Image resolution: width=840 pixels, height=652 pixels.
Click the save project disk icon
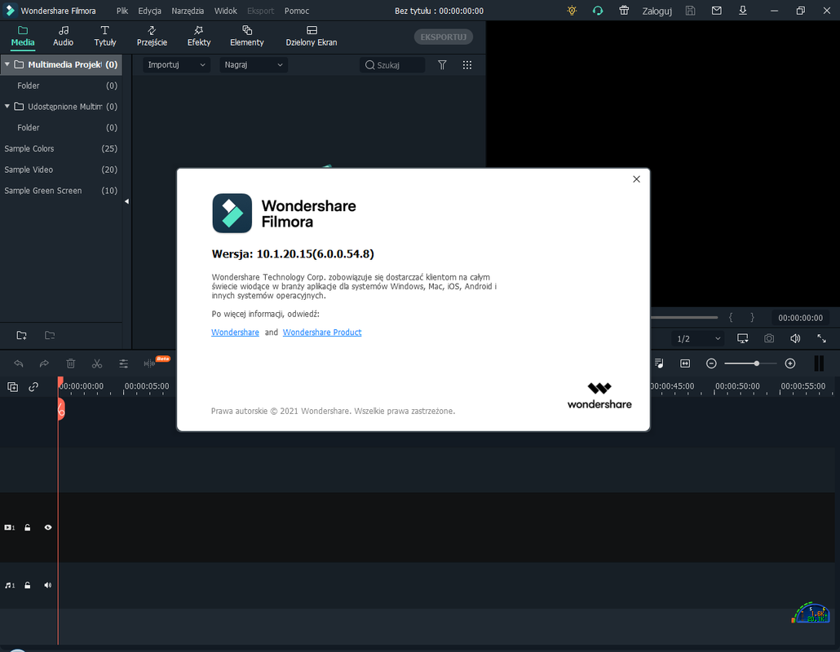pyautogui.click(x=691, y=11)
